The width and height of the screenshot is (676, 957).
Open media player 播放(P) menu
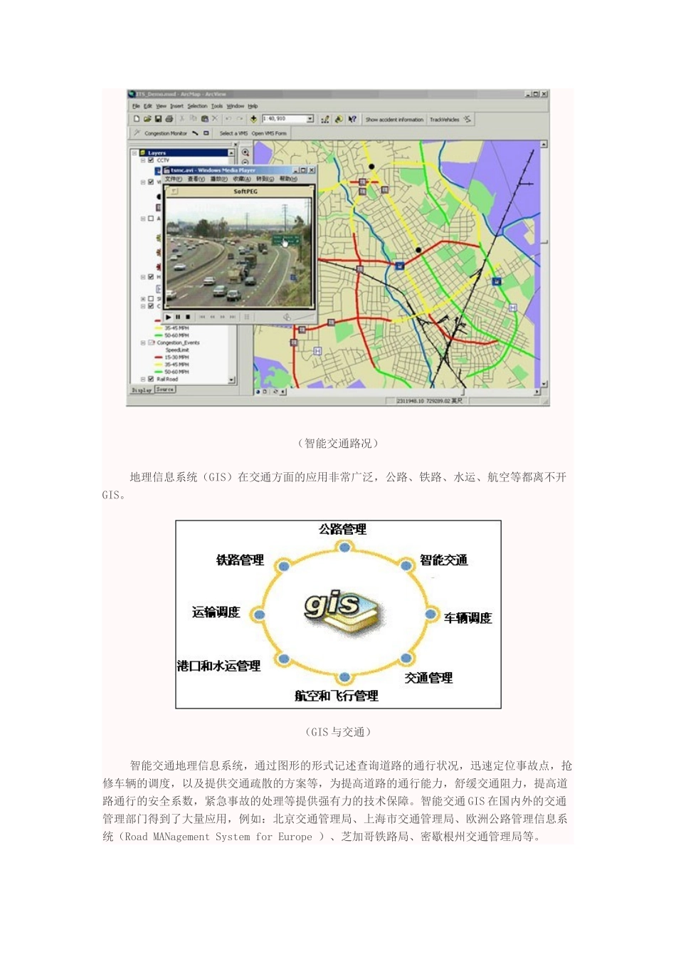click(219, 179)
